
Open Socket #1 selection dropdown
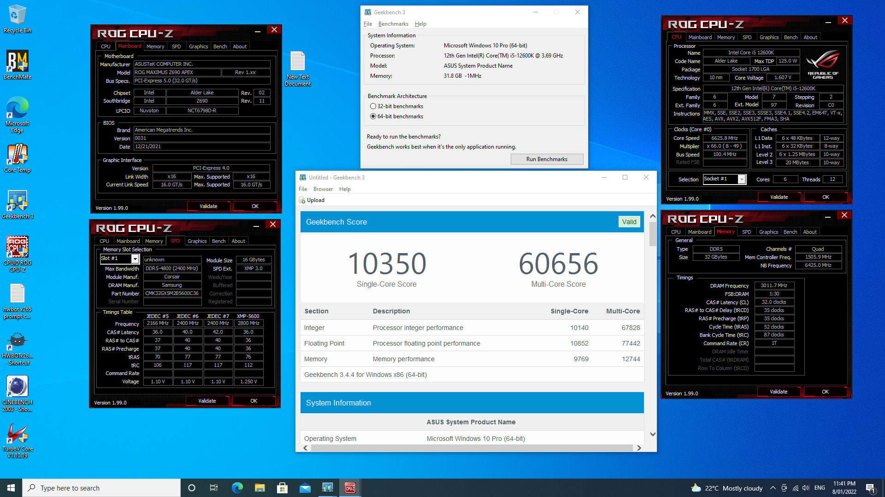pyautogui.click(x=742, y=179)
